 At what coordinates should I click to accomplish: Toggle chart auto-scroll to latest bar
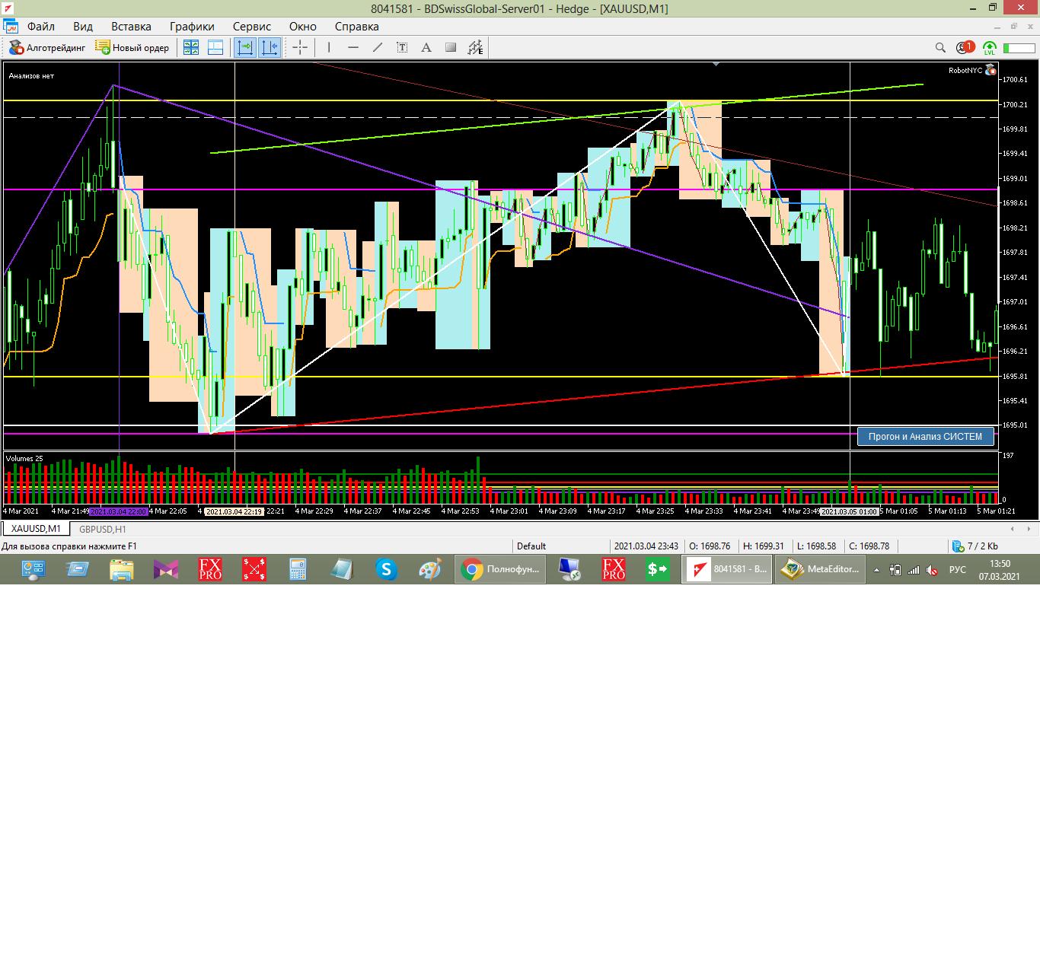tap(245, 48)
